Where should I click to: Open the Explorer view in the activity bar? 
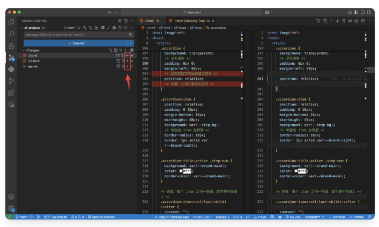pyautogui.click(x=11, y=22)
